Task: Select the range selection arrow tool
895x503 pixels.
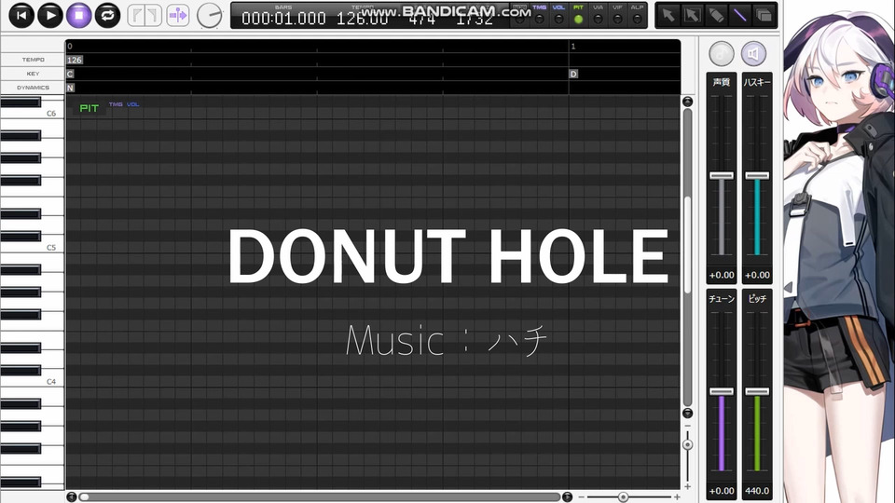Action: pos(693,16)
